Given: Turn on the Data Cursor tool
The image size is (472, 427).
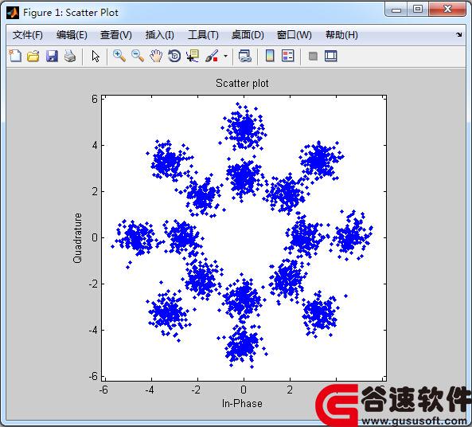Looking at the screenshot, I should tap(193, 56).
